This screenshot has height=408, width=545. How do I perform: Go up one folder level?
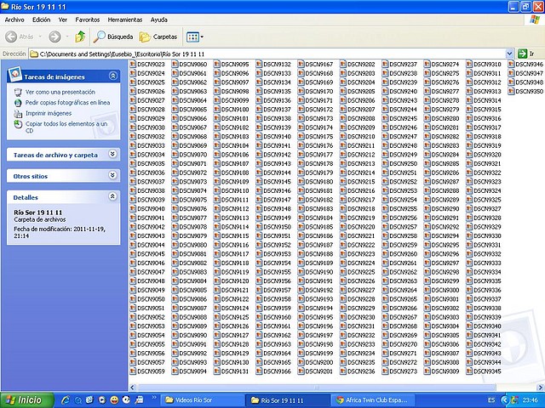[x=80, y=37]
